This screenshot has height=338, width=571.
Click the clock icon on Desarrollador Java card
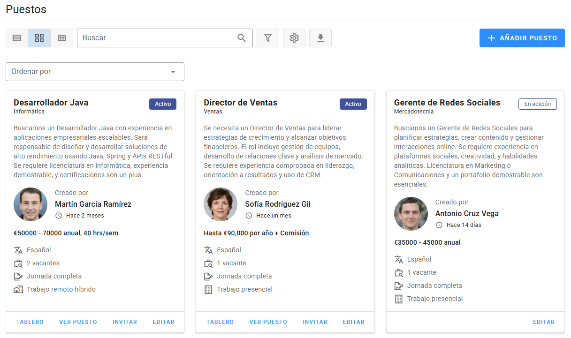click(x=58, y=215)
